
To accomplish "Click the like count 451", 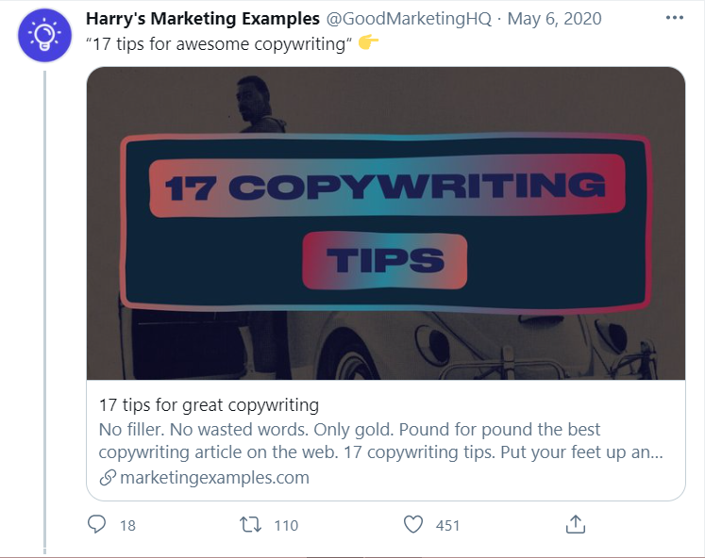I will (x=447, y=525).
